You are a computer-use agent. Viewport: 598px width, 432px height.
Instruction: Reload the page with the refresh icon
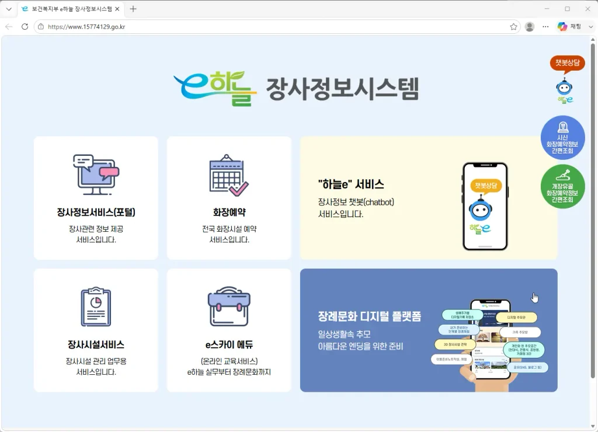pos(25,27)
